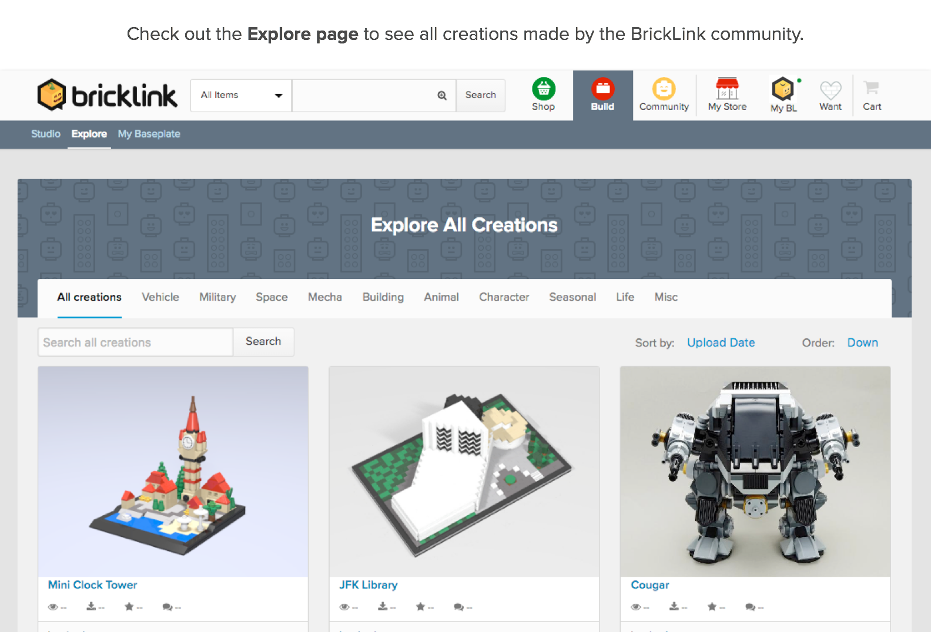Screen dimensions: 931x632
Task: Open the JFK Library title link
Action: click(x=369, y=585)
